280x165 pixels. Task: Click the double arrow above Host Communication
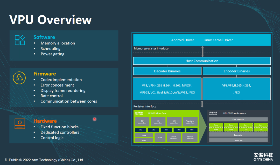click(202, 51)
